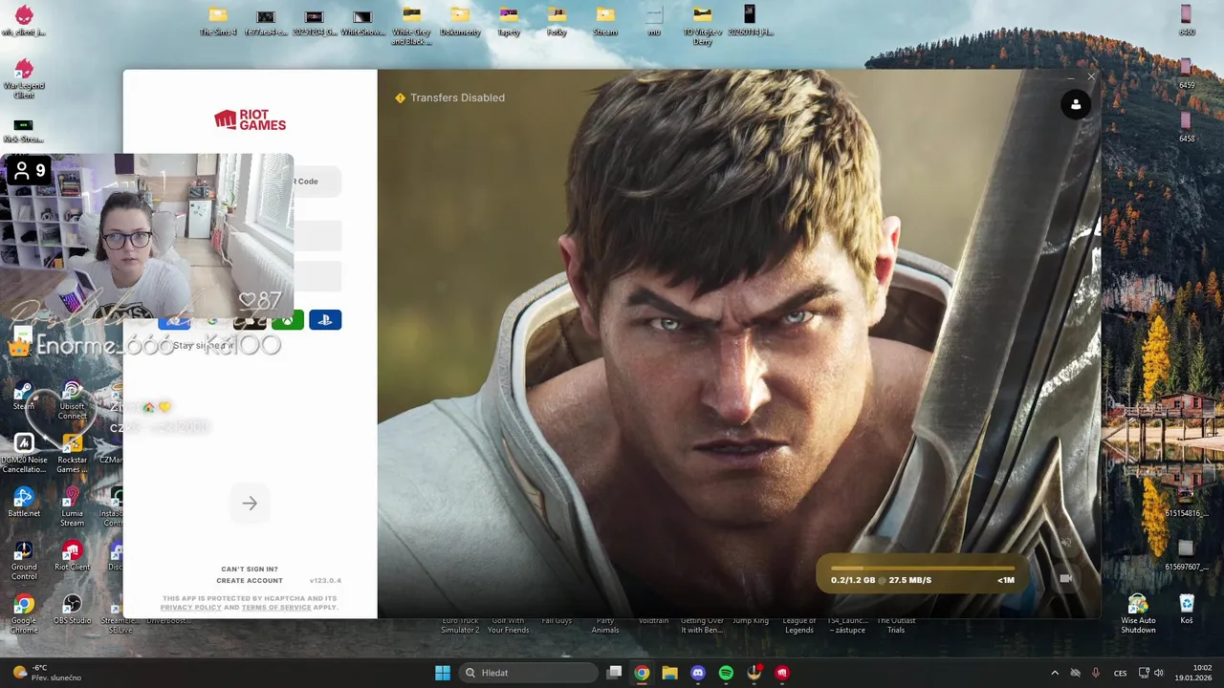Screen dimensions: 1224x688
Task: Open Task View on taskbar
Action: (x=615, y=673)
